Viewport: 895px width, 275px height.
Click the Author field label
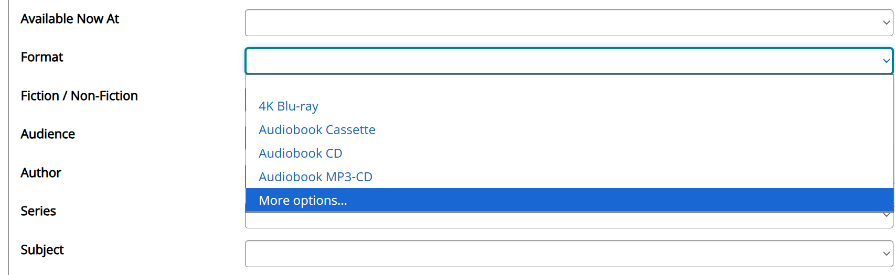pyautogui.click(x=41, y=173)
